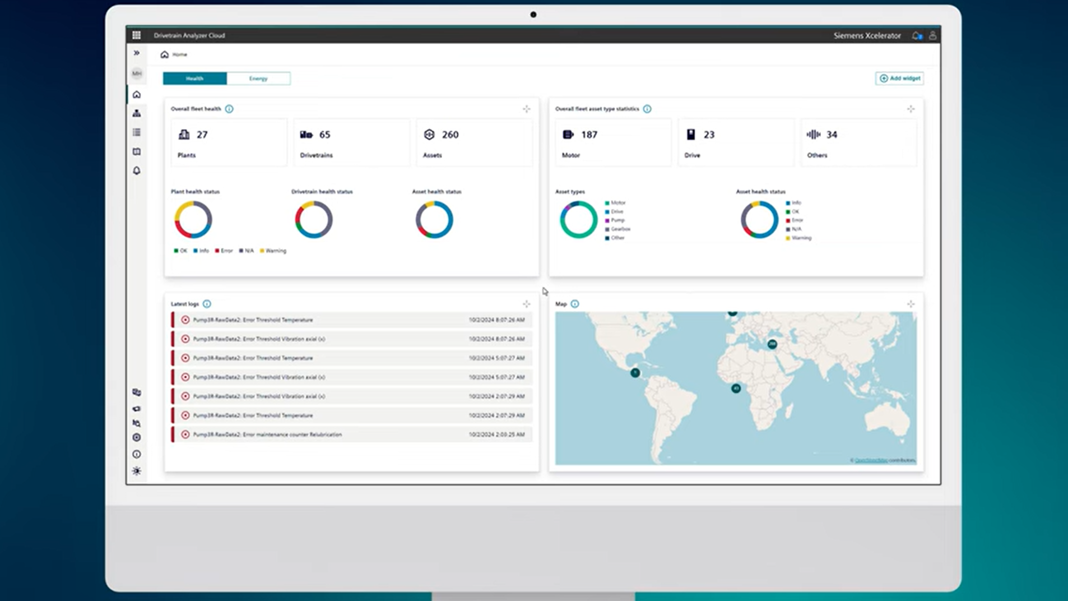Open the hierarchy tree sidebar icon
Screen dimensions: 1068x601
tap(137, 113)
